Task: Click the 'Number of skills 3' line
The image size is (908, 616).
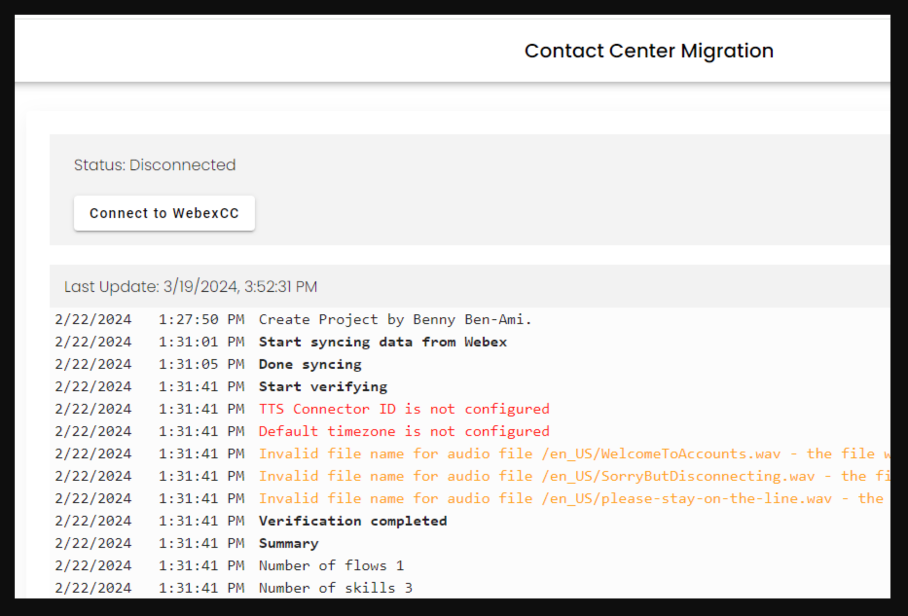Action: pos(336,588)
